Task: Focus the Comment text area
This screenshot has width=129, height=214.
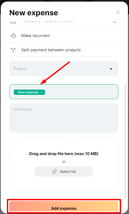Action: pyautogui.click(x=64, y=118)
